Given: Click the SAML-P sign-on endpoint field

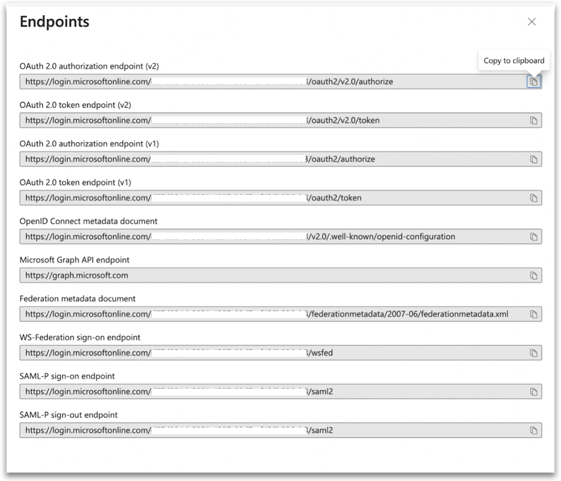Looking at the screenshot, I should pyautogui.click(x=273, y=392).
